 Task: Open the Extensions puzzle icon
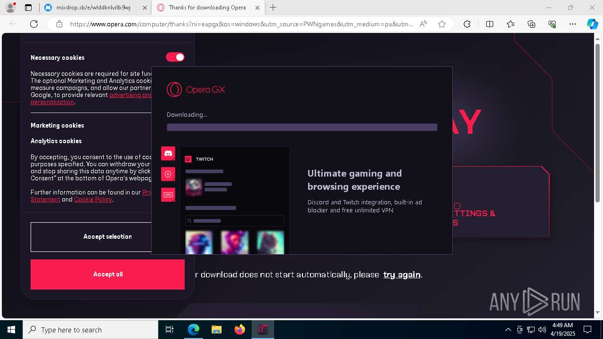[467, 24]
